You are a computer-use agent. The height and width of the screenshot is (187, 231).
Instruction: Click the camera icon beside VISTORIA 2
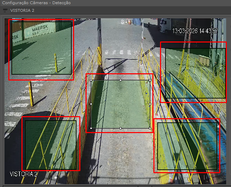[x=5, y=10]
